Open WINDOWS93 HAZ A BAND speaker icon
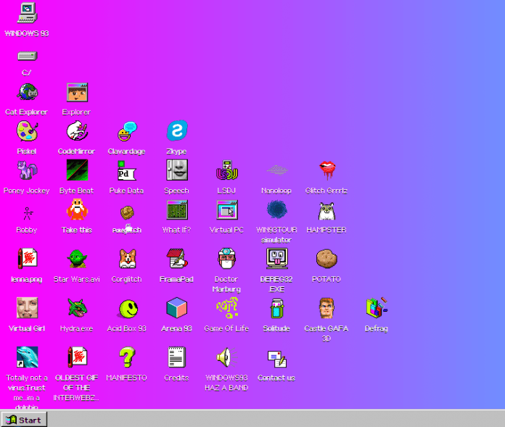The width and height of the screenshot is (505, 427). point(227,357)
